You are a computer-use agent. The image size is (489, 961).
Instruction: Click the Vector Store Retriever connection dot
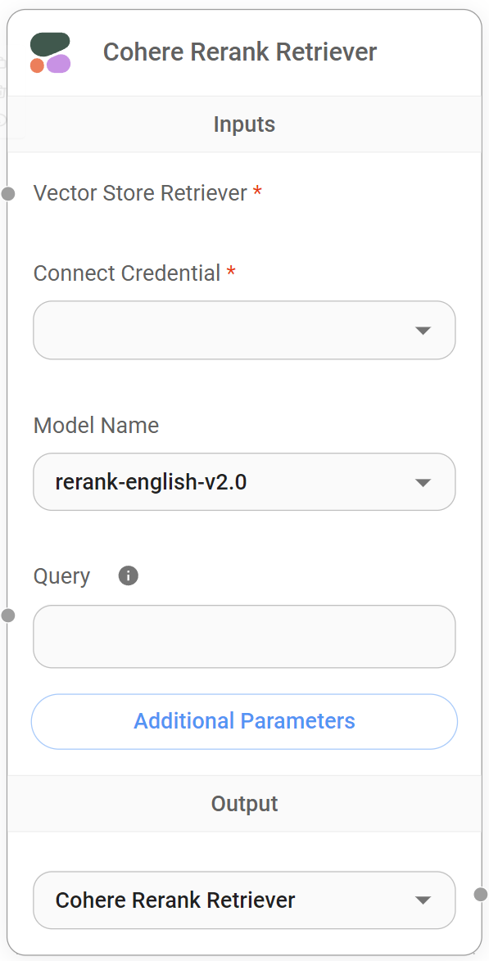7,194
